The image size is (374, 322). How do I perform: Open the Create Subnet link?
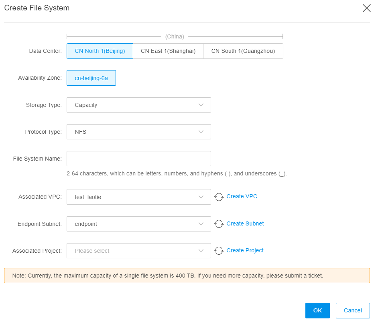click(x=245, y=223)
